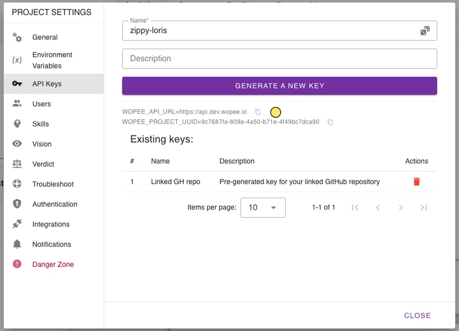Copy the WOPEE_PROJECT_UUID value
This screenshot has height=331, width=459.
[x=330, y=122]
